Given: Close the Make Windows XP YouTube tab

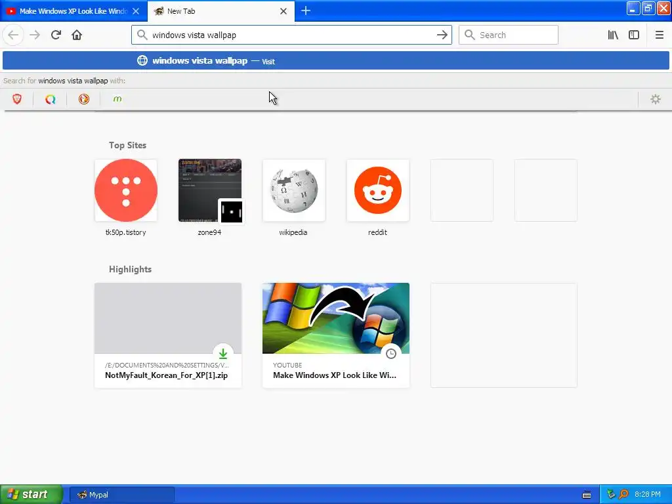Looking at the screenshot, I should [136, 11].
